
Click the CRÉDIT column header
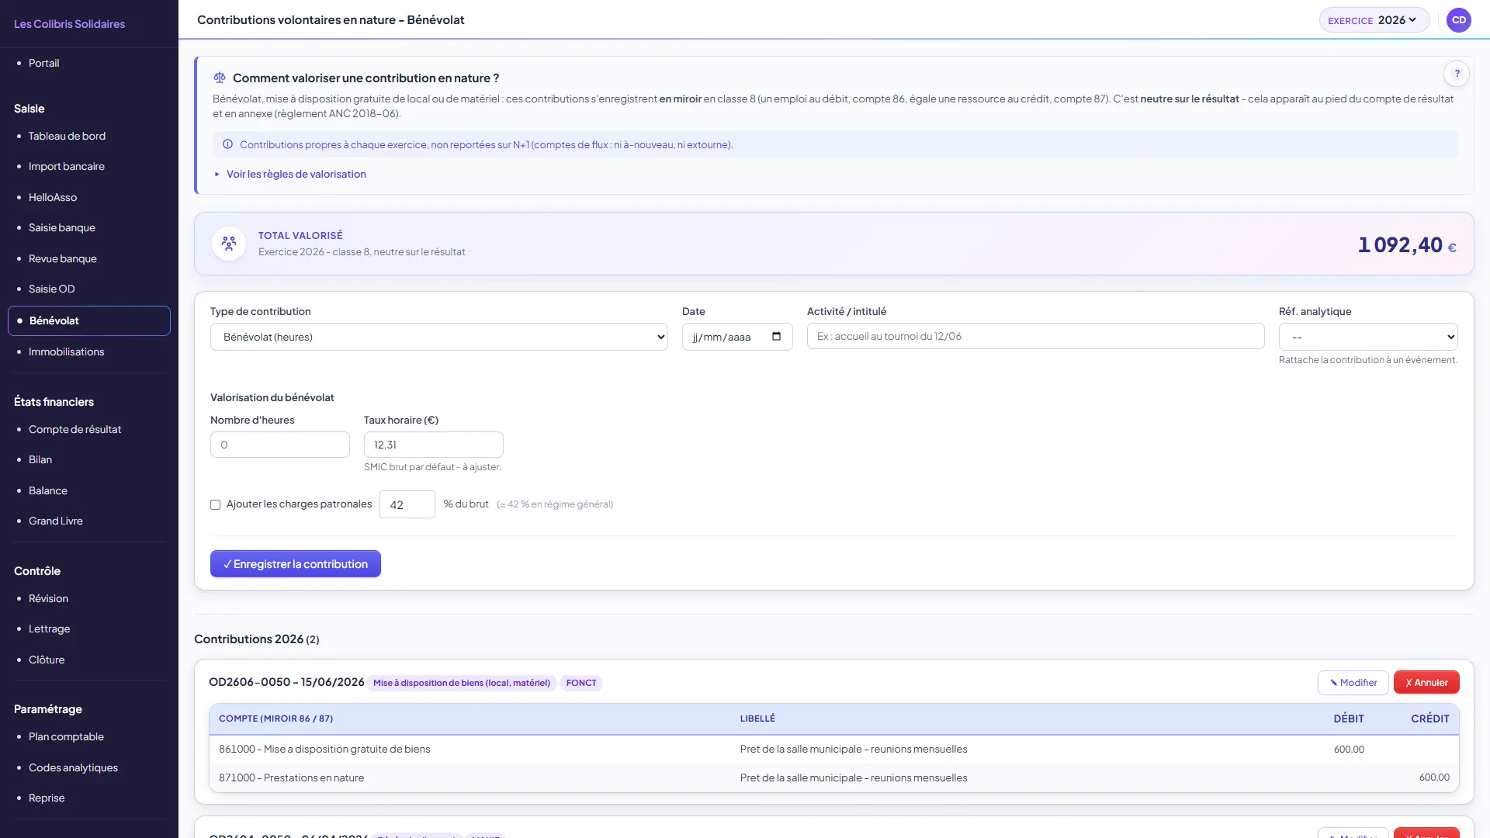coord(1430,719)
